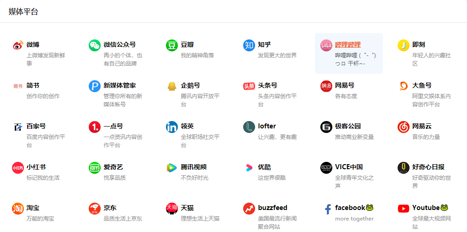Open the 爱奇艺 green icon
The image size is (467, 232).
95,168
